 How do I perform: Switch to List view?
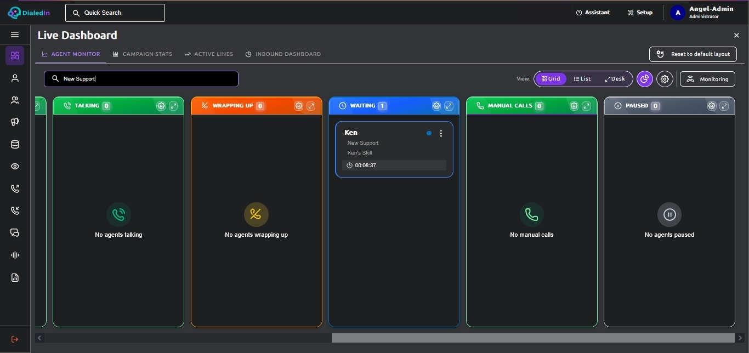[582, 79]
